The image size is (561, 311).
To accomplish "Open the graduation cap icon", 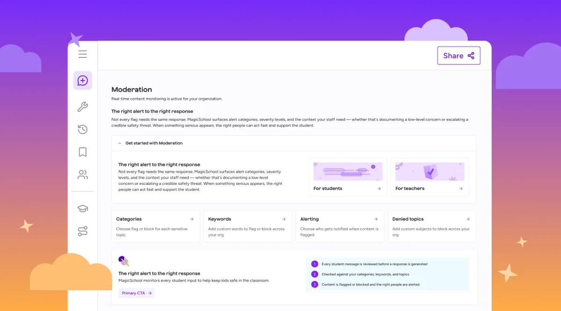I will [x=83, y=209].
